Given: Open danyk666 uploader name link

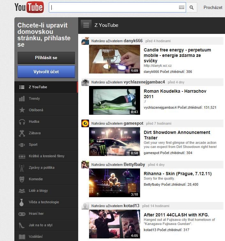Looking at the screenshot, I should (133, 41).
